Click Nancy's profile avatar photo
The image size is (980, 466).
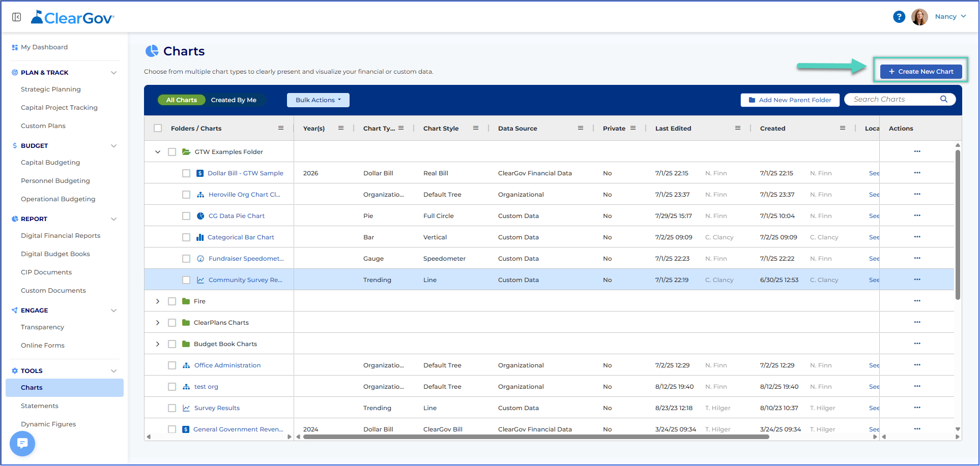tap(919, 17)
